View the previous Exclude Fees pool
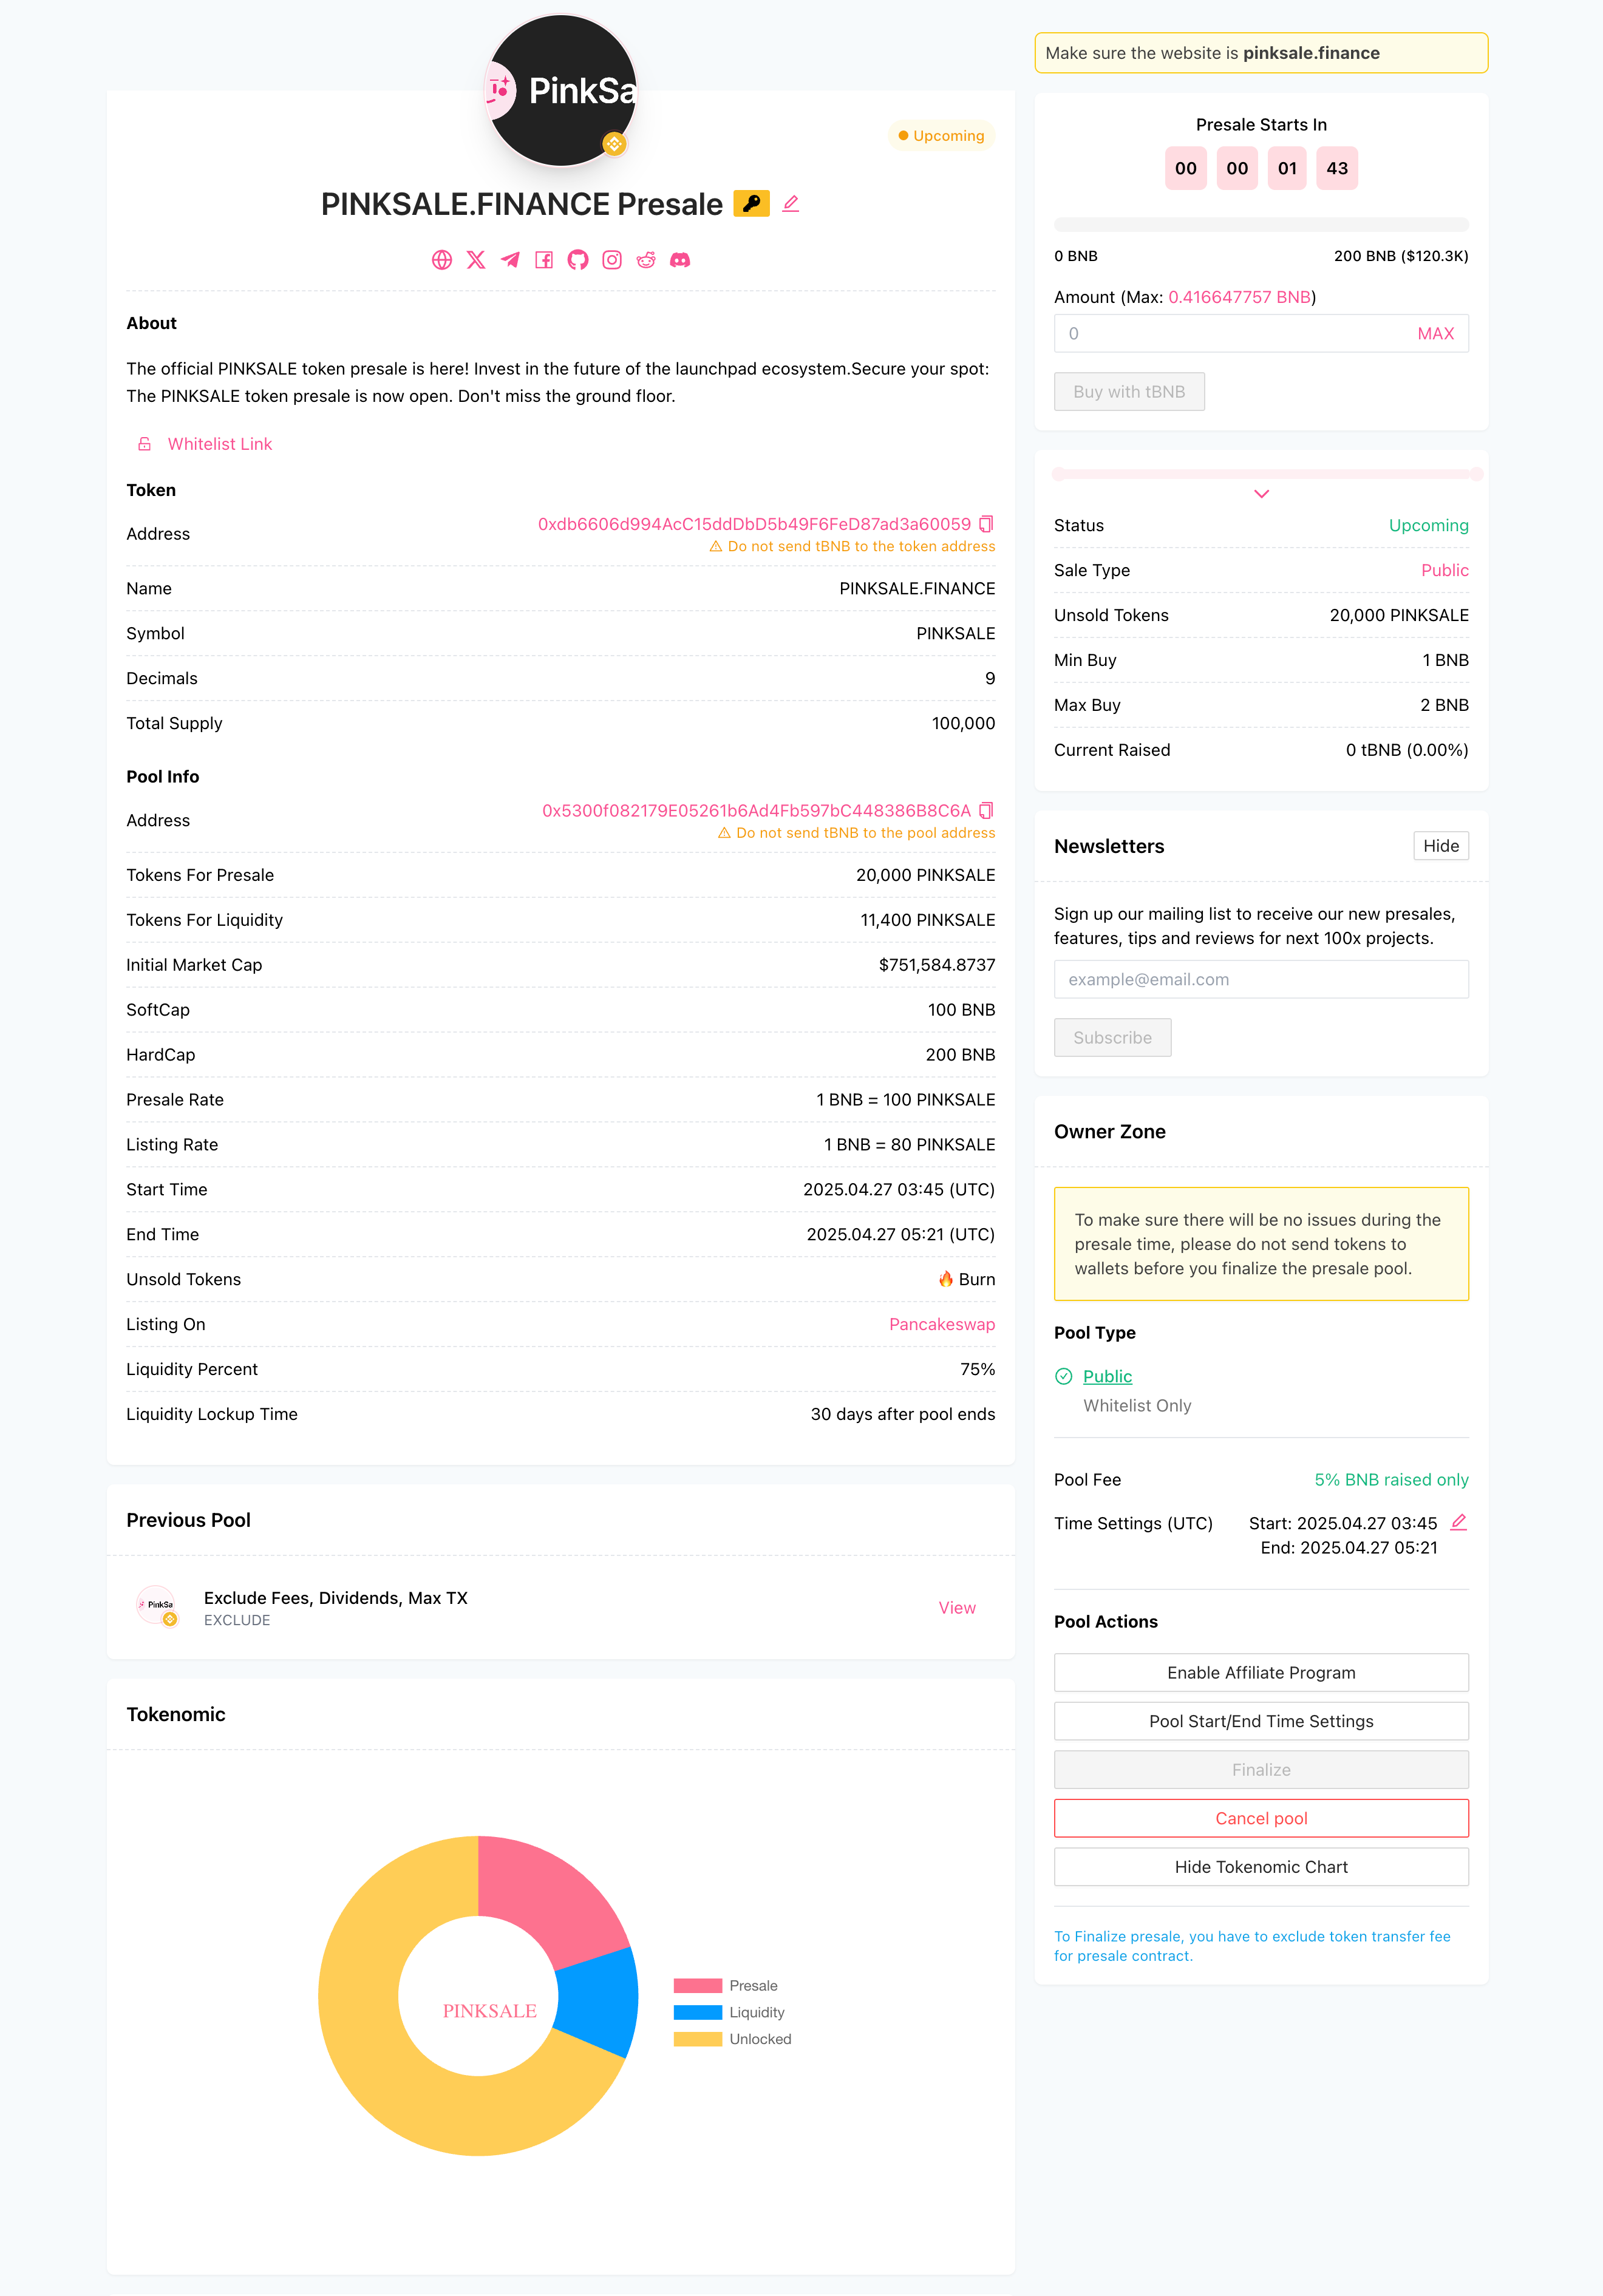The height and width of the screenshot is (2296, 1603). [957, 1607]
